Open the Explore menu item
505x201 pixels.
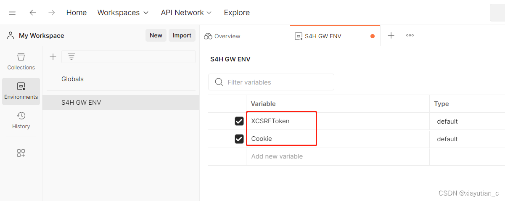[237, 13]
